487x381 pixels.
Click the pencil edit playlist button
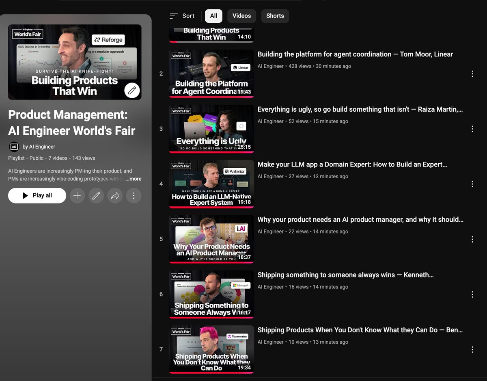tap(96, 195)
